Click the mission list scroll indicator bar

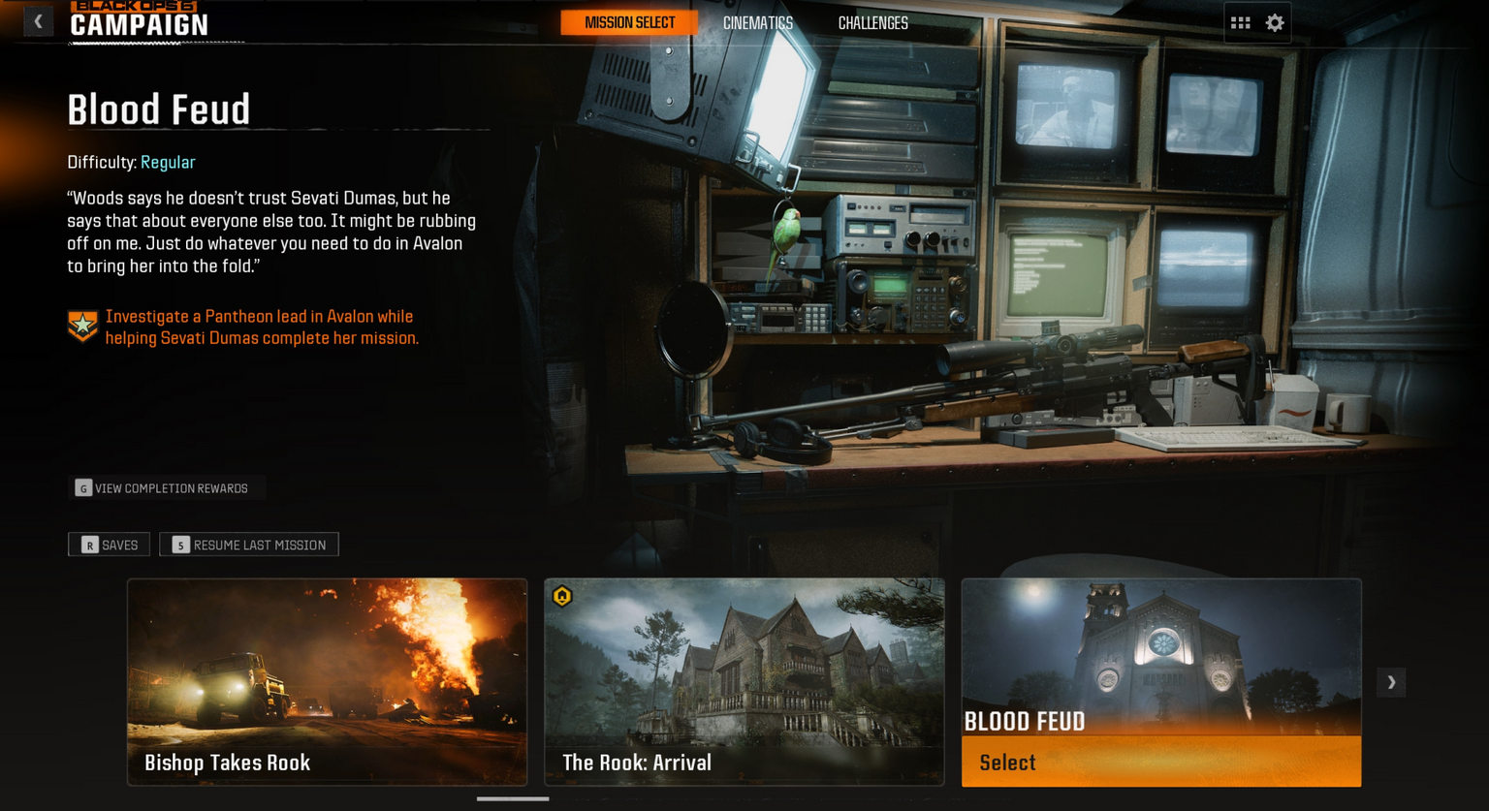click(513, 798)
